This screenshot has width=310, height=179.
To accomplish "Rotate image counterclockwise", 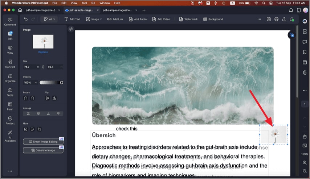I will [25, 98].
